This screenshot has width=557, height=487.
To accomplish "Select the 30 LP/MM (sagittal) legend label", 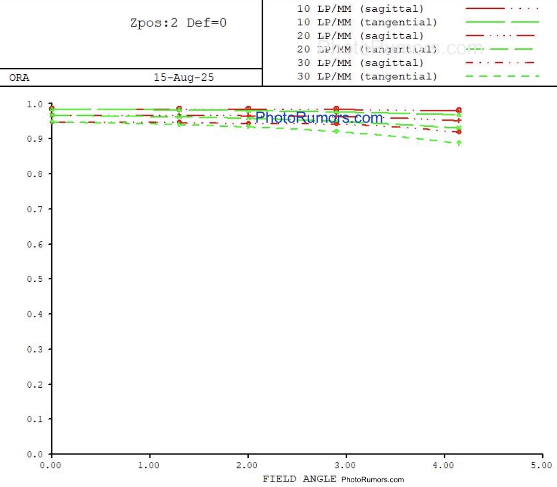I will coord(360,63).
